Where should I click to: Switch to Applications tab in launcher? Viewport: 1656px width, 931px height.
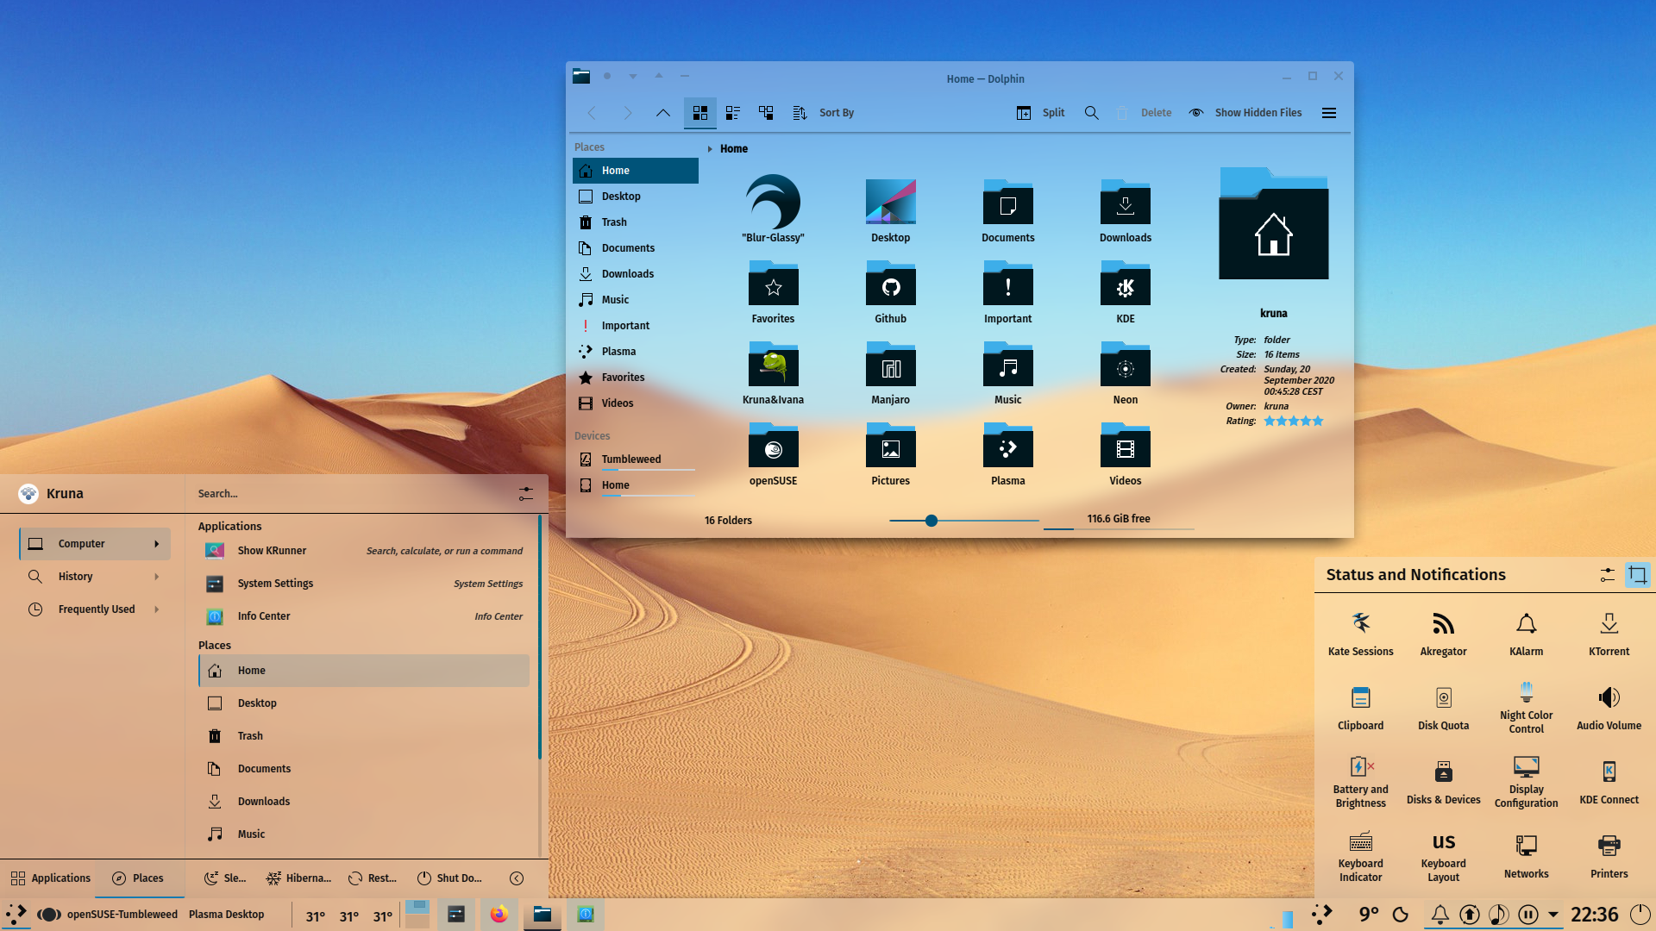pyautogui.click(x=51, y=878)
